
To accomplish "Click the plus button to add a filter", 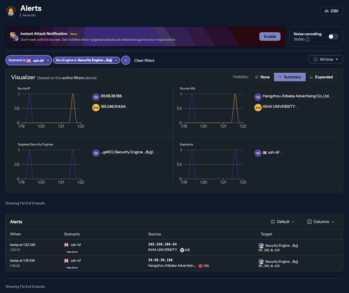I will tap(126, 60).
